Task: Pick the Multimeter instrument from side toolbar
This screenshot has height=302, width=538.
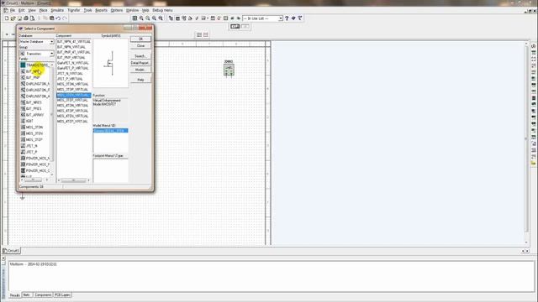Action: [534, 46]
